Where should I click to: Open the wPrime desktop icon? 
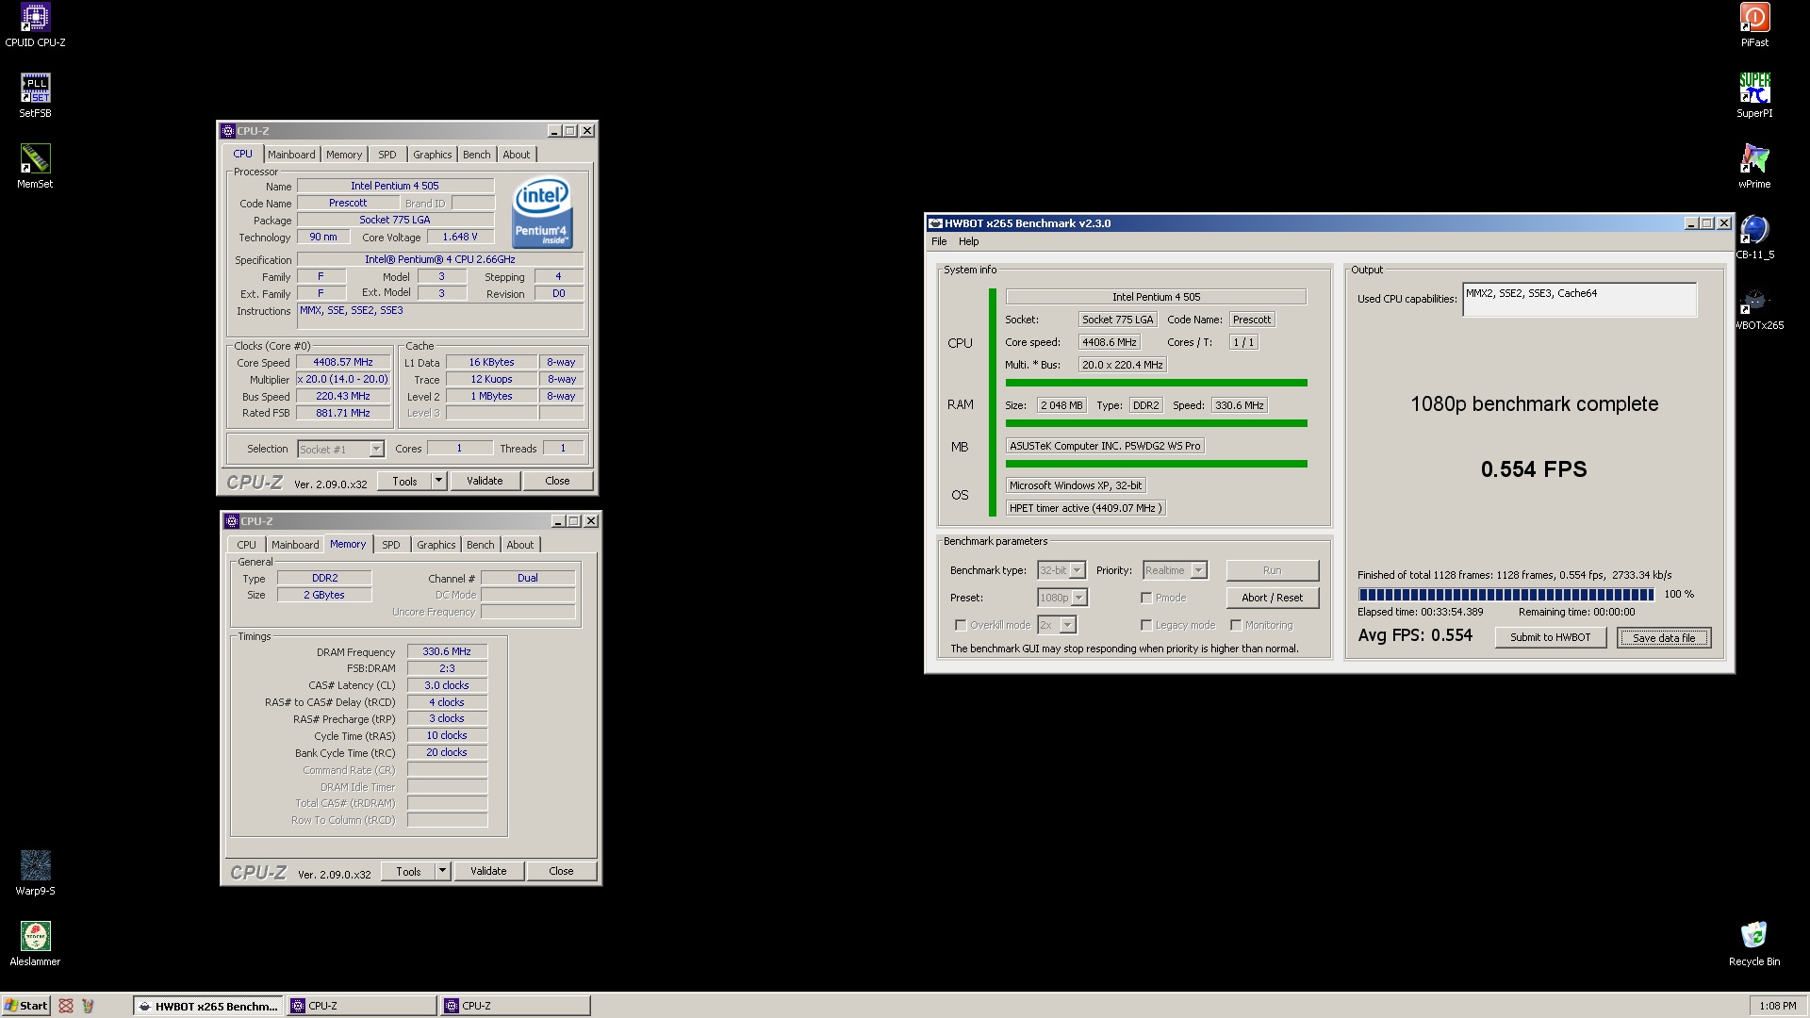1754,167
